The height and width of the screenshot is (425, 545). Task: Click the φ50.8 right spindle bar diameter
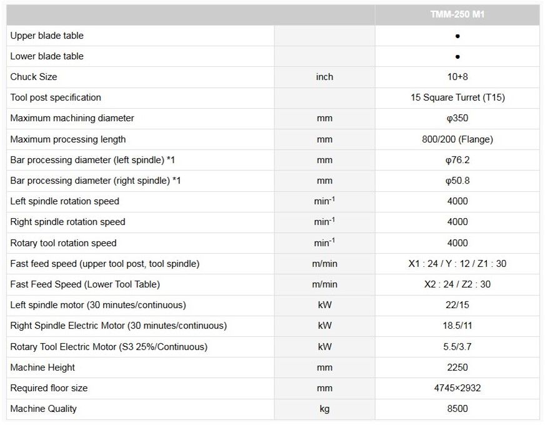457,181
